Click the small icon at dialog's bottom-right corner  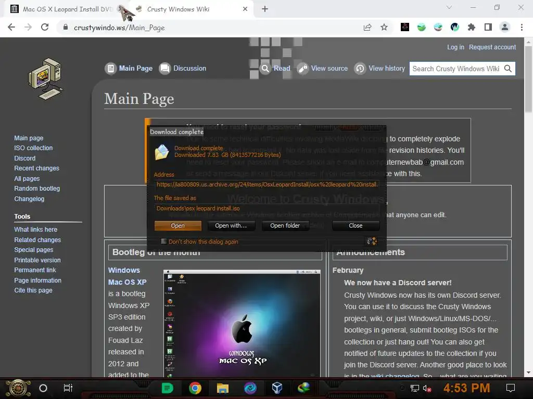click(x=371, y=241)
